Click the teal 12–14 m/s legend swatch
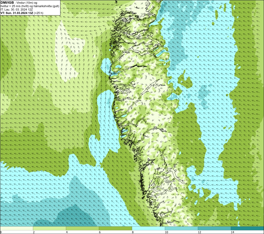The image size is (264, 234). (x=214, y=228)
